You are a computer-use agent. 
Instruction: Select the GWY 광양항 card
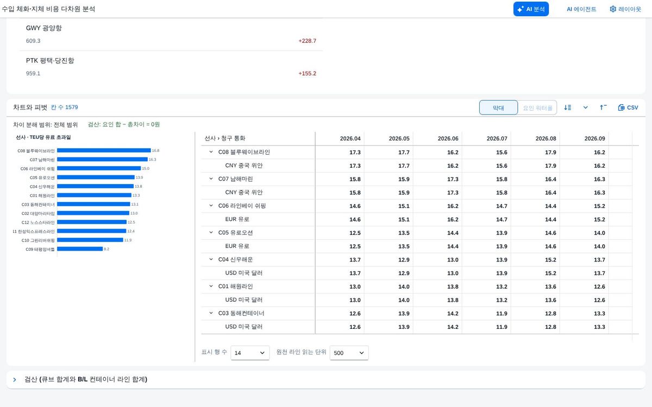point(171,34)
